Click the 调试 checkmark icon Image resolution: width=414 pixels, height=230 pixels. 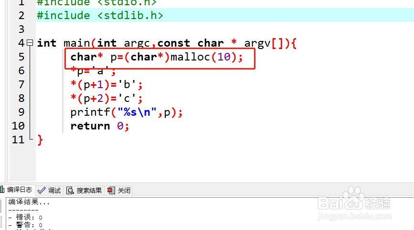point(42,190)
